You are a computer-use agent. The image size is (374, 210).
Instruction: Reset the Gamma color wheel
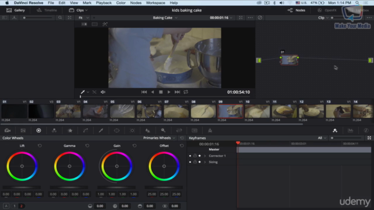[x=87, y=145]
